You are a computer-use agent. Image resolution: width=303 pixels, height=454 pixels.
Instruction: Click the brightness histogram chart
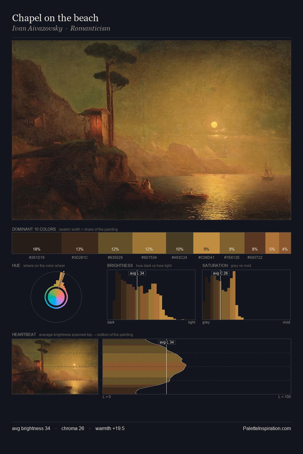tap(151, 295)
